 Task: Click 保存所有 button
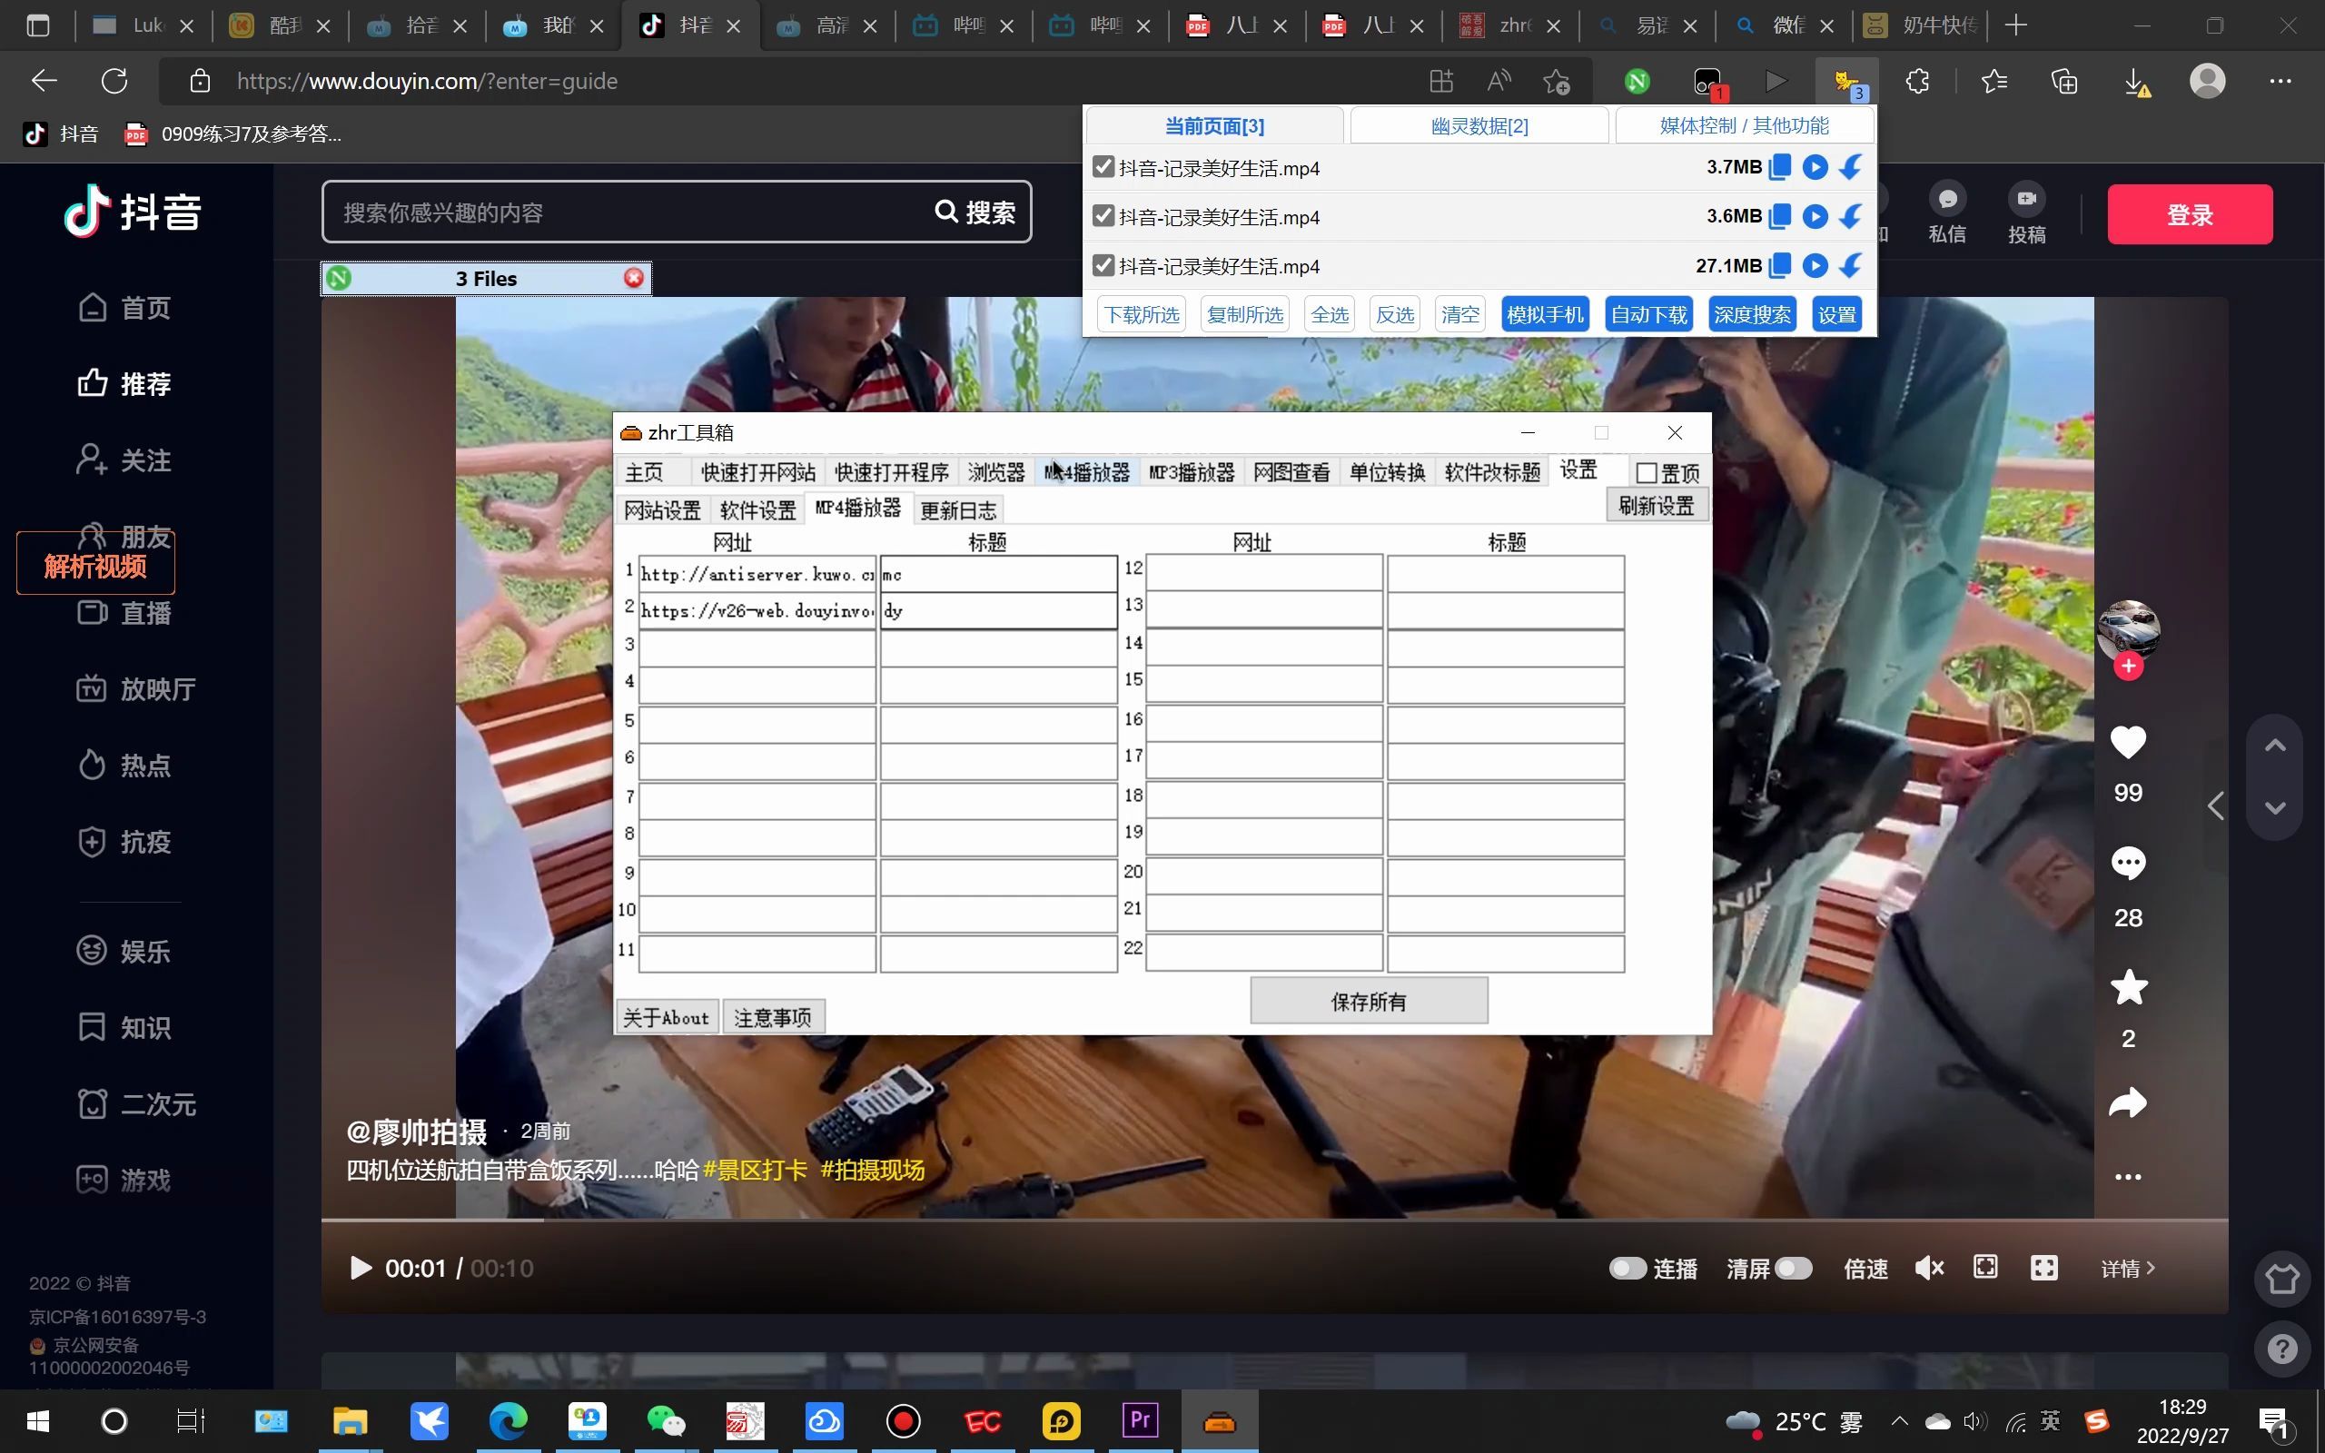1368,1002
